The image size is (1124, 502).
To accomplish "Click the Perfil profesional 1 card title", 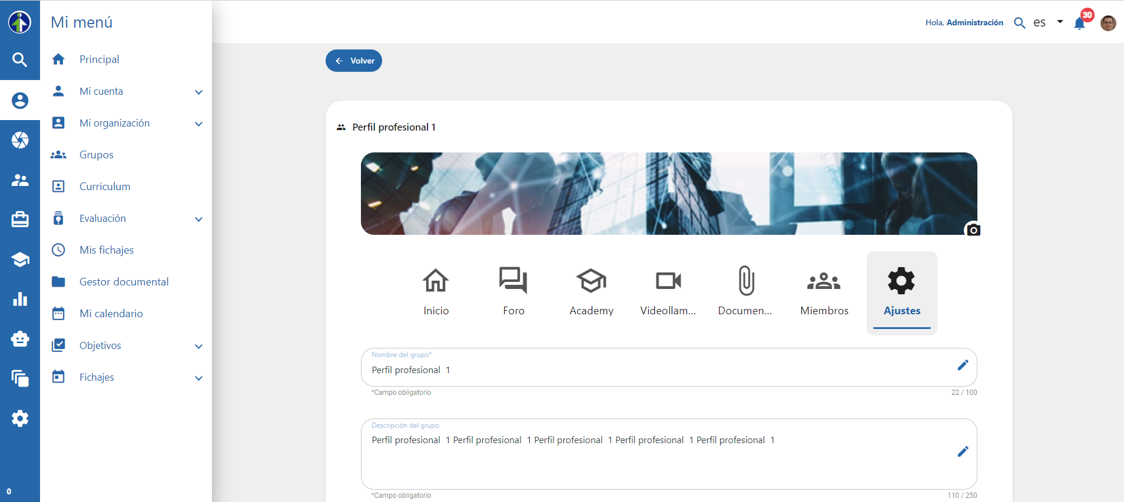I will [394, 127].
